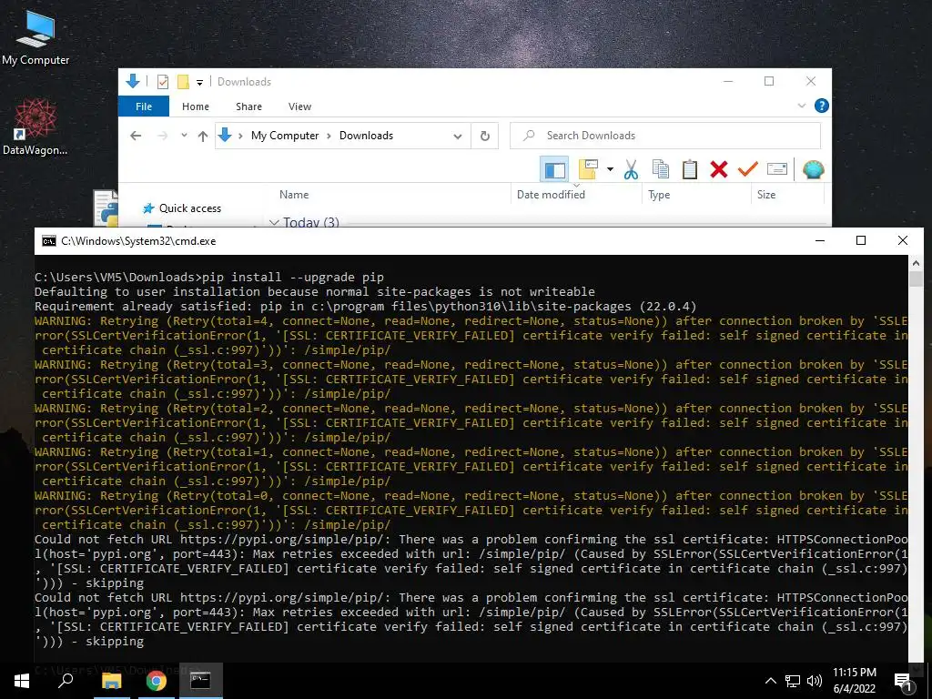Expand the ribbon using the chevron
The height and width of the screenshot is (699, 932).
point(801,106)
